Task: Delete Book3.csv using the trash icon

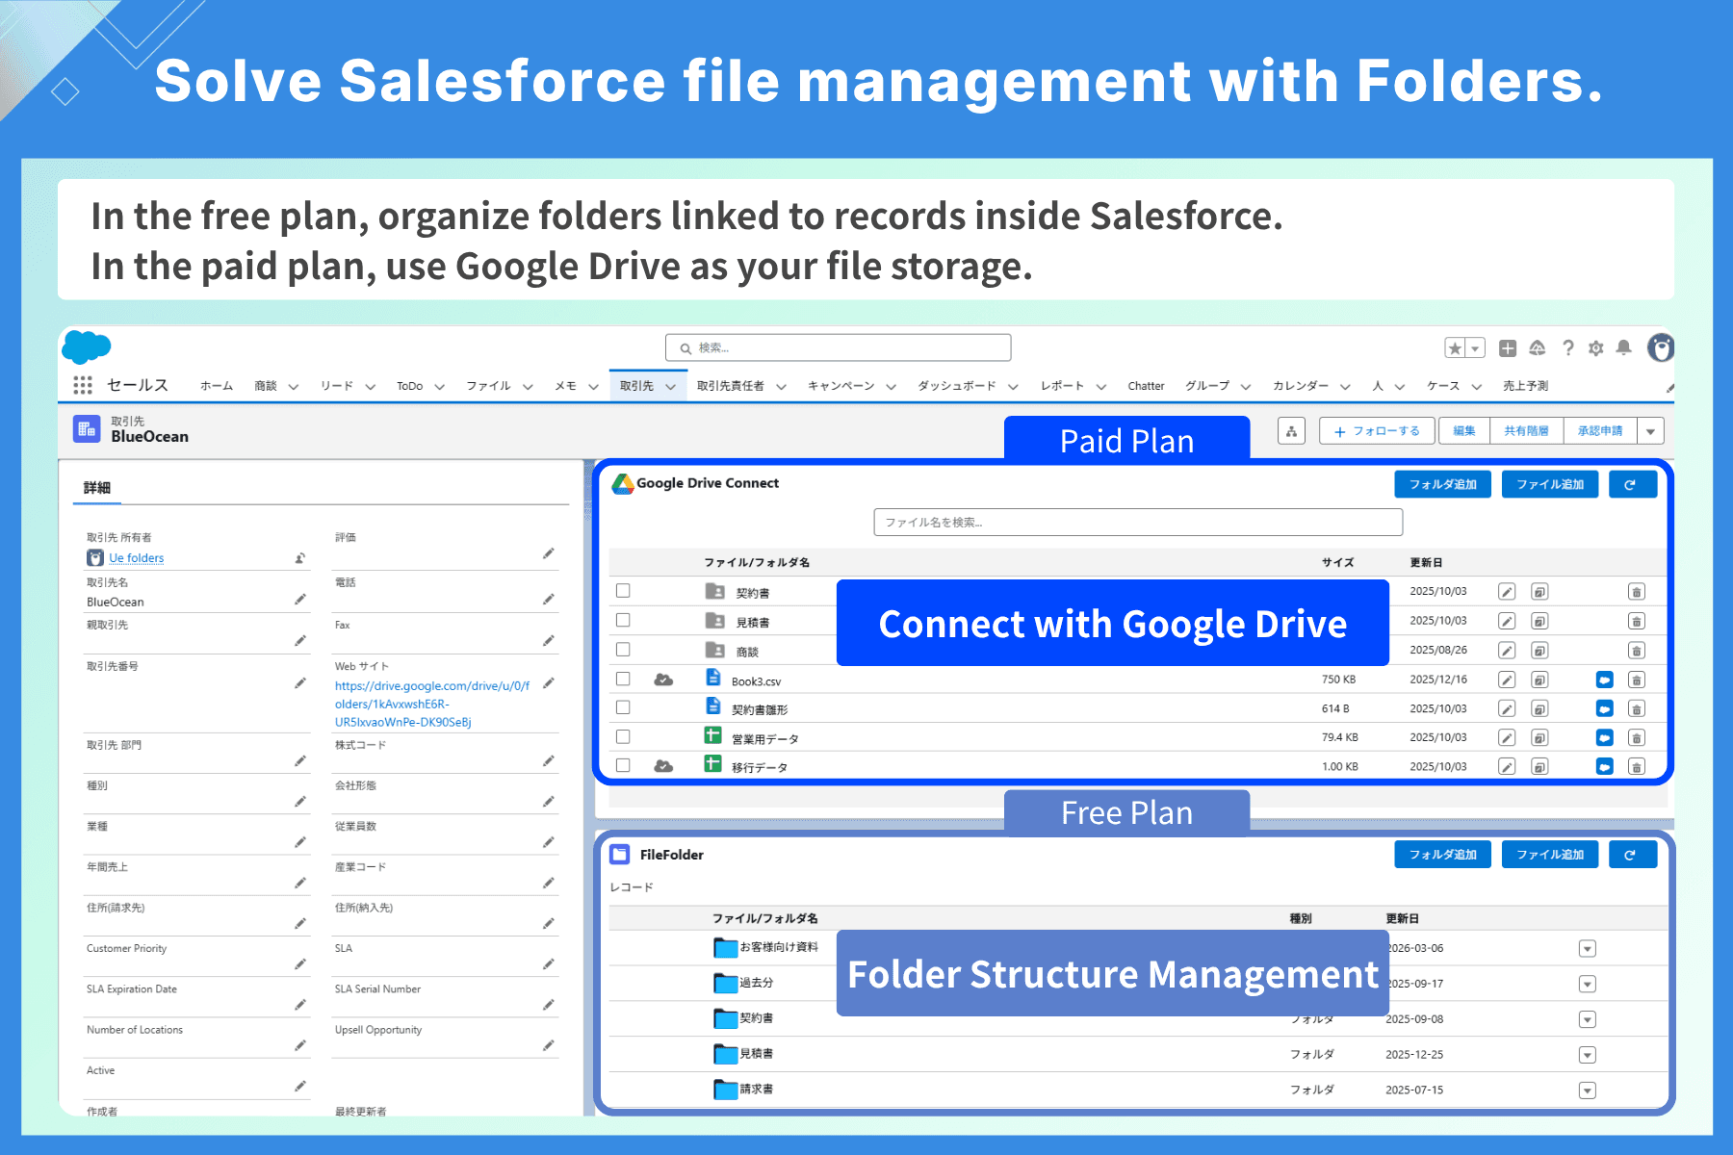Action: point(1637,680)
